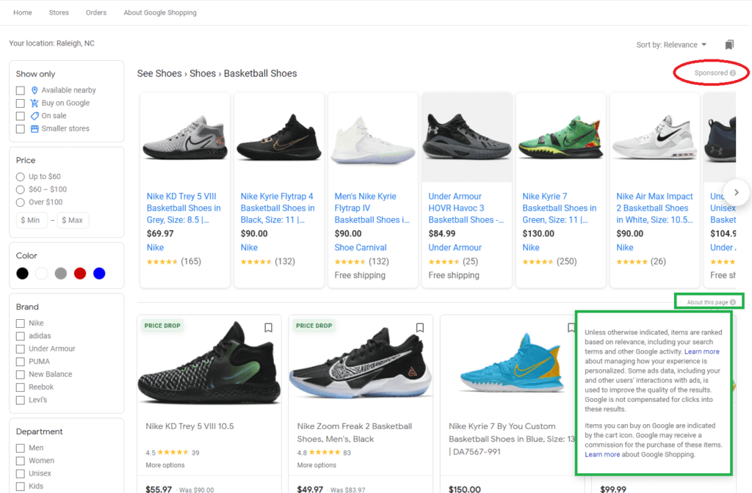The width and height of the screenshot is (752, 493).
Task: Click first Learn more link in popup
Action: pos(701,351)
